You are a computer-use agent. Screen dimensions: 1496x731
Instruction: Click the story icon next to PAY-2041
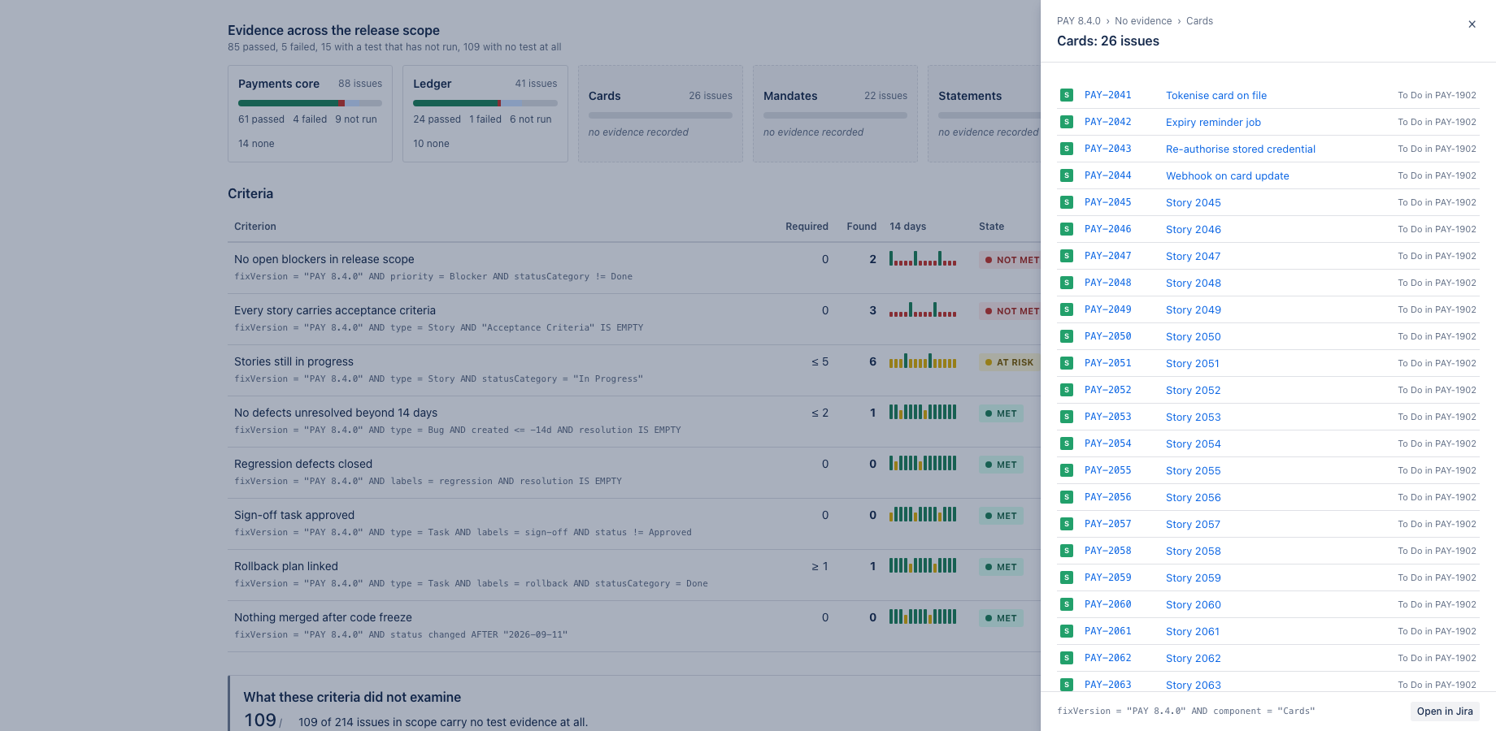1067,95
